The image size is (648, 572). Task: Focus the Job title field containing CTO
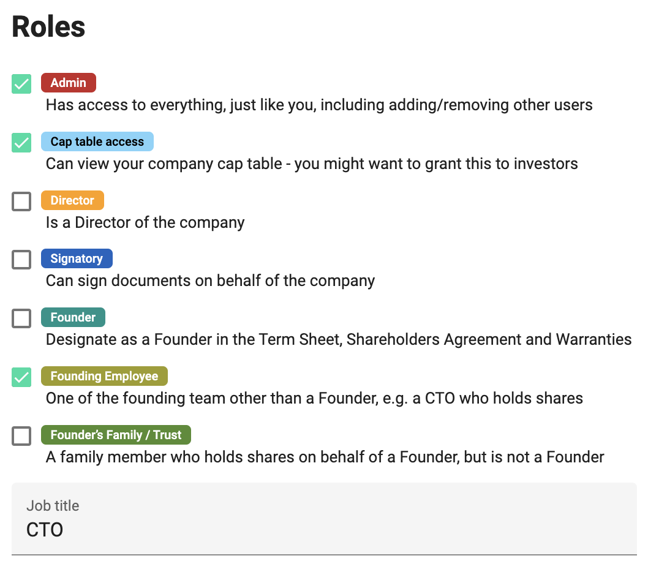point(324,529)
